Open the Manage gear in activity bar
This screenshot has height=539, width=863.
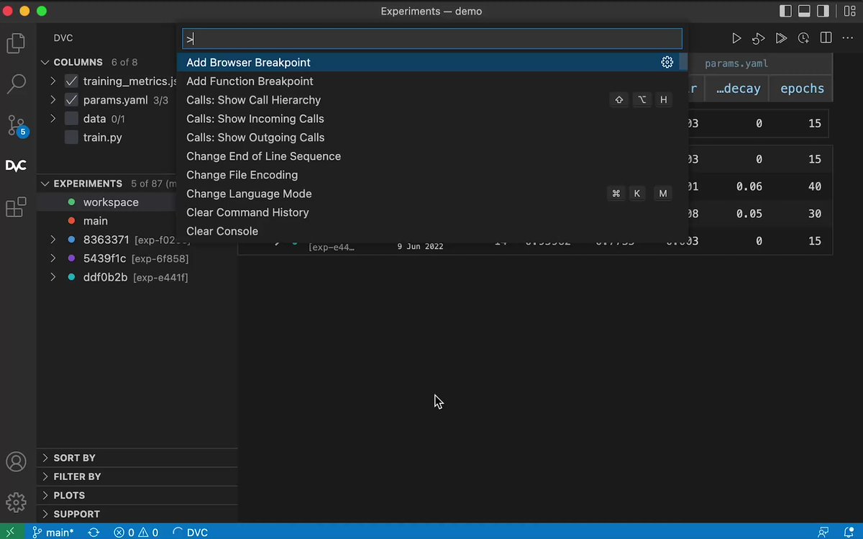[16, 502]
